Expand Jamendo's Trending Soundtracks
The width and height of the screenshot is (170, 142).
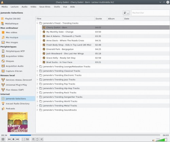tap(37, 110)
